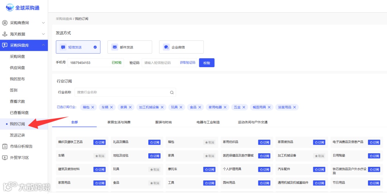Subscribe to 电子消费品及信息产品
Viewport: 387px width, 194px height.
(374, 142)
